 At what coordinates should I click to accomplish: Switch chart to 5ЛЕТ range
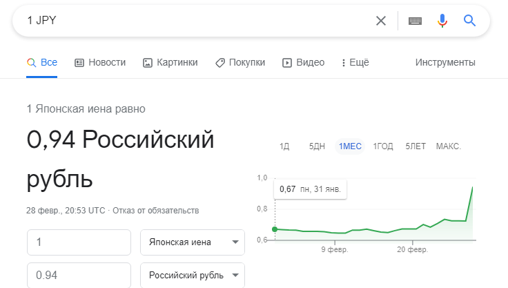[416, 146]
